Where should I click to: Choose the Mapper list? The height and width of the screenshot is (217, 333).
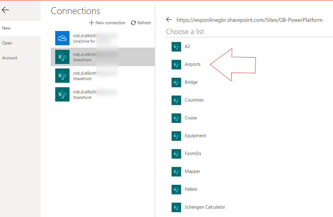coord(192,171)
